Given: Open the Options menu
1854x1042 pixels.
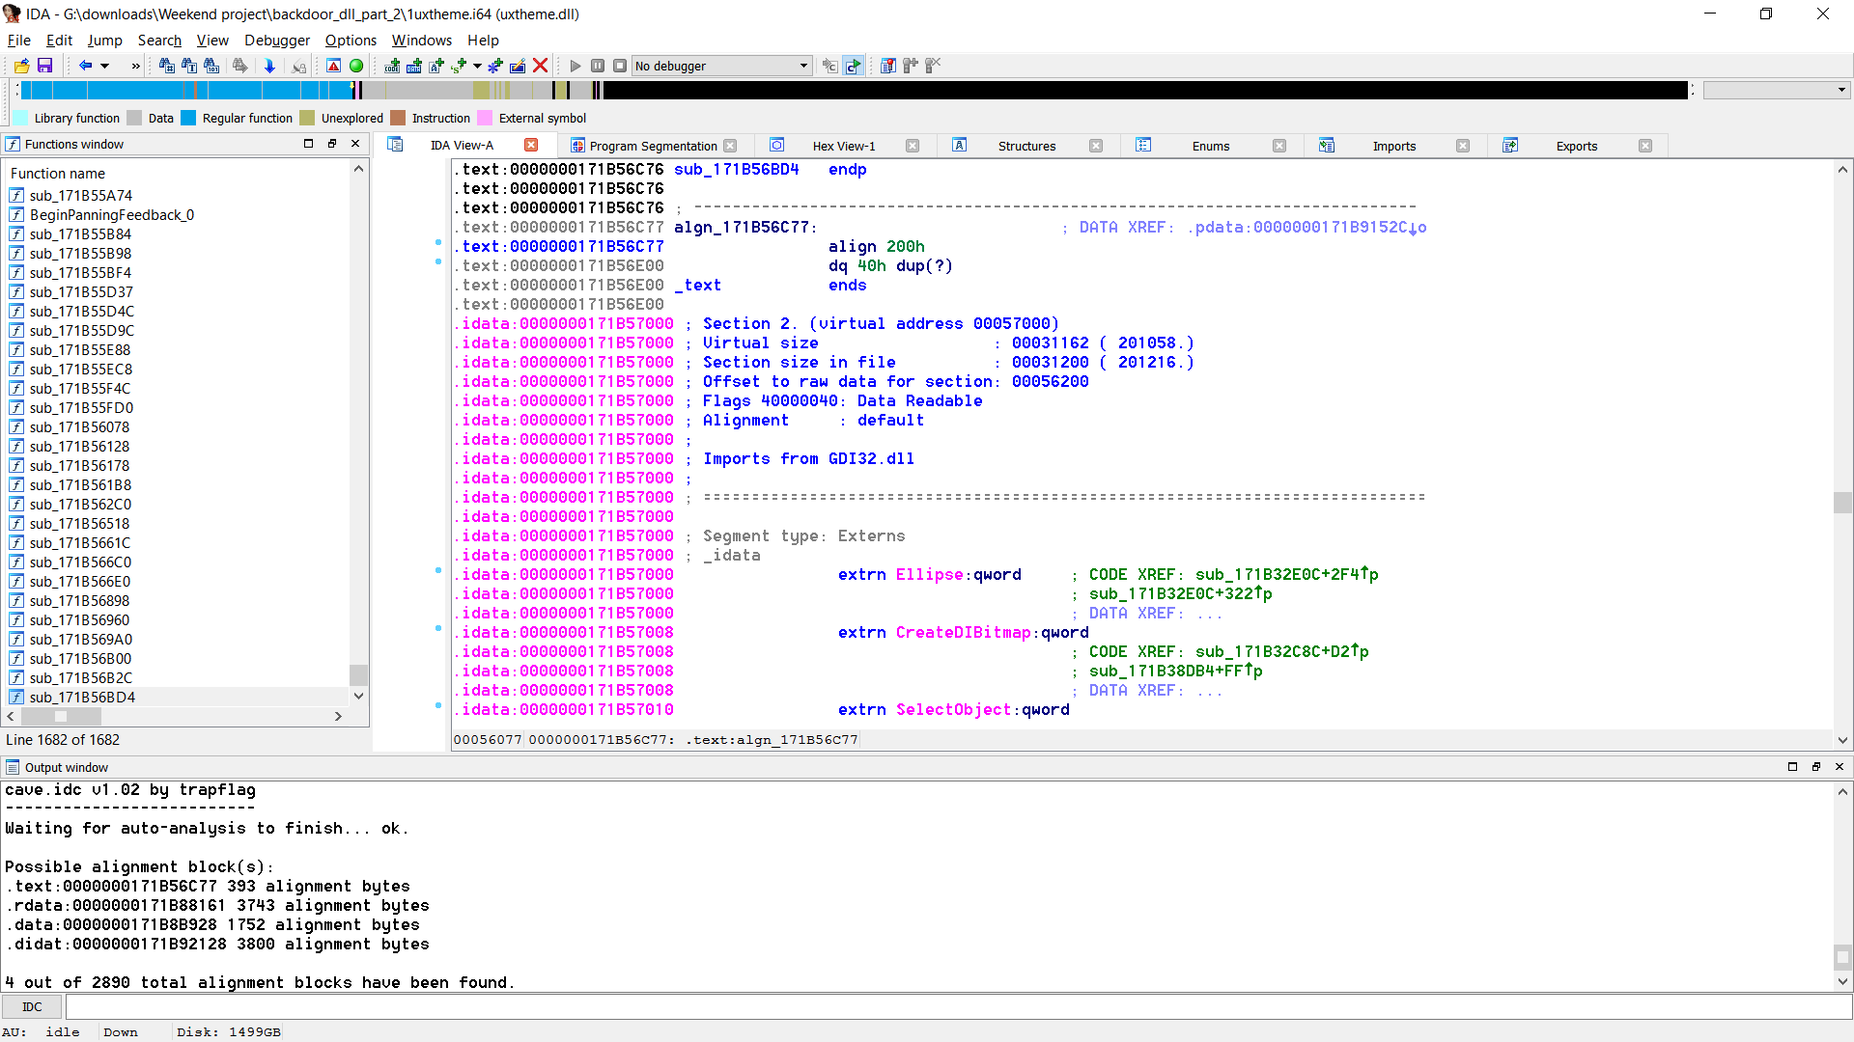Looking at the screenshot, I should click(x=351, y=41).
